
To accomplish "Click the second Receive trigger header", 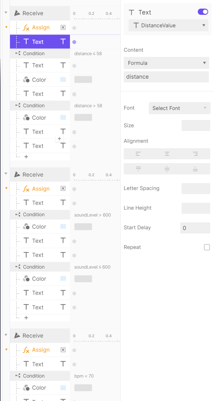I will 33,174.
